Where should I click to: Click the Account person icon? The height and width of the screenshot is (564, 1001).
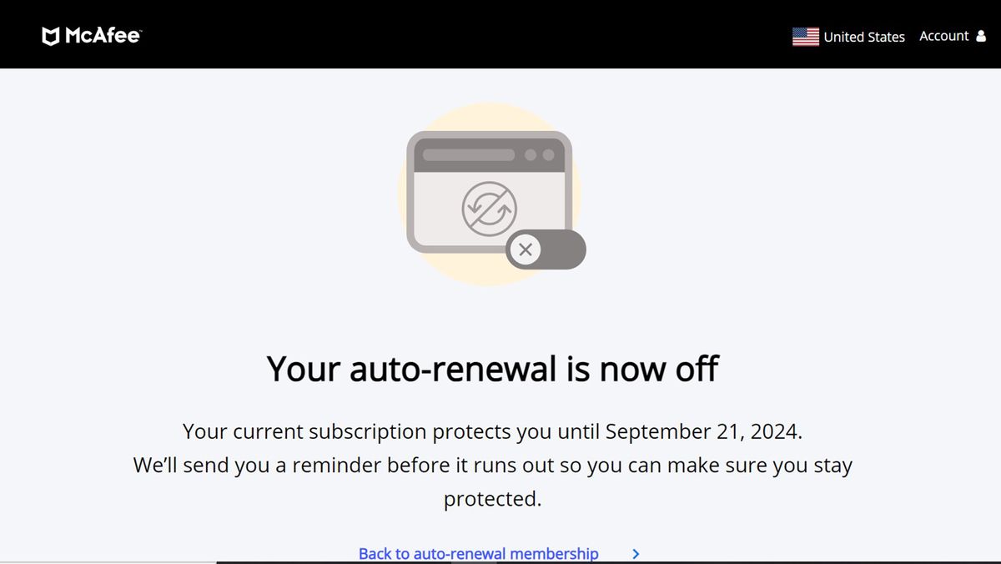click(x=984, y=36)
